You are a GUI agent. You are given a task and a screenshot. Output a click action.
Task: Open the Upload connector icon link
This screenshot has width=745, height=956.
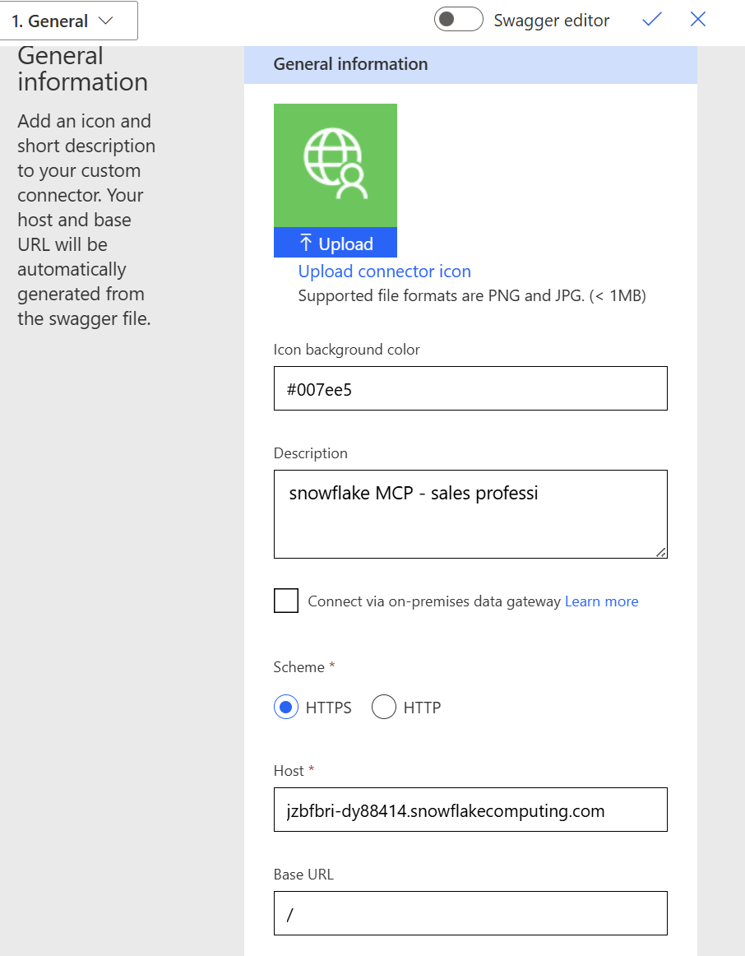click(384, 271)
